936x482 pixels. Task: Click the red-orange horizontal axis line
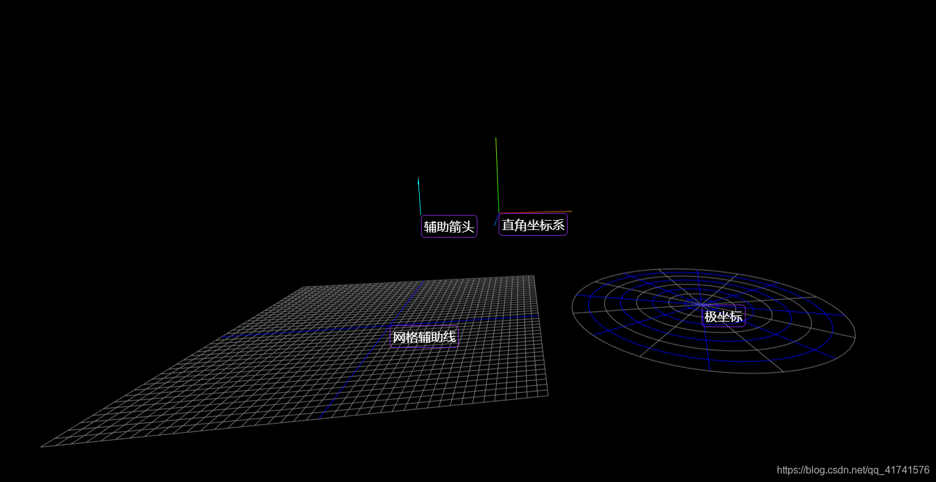point(536,212)
